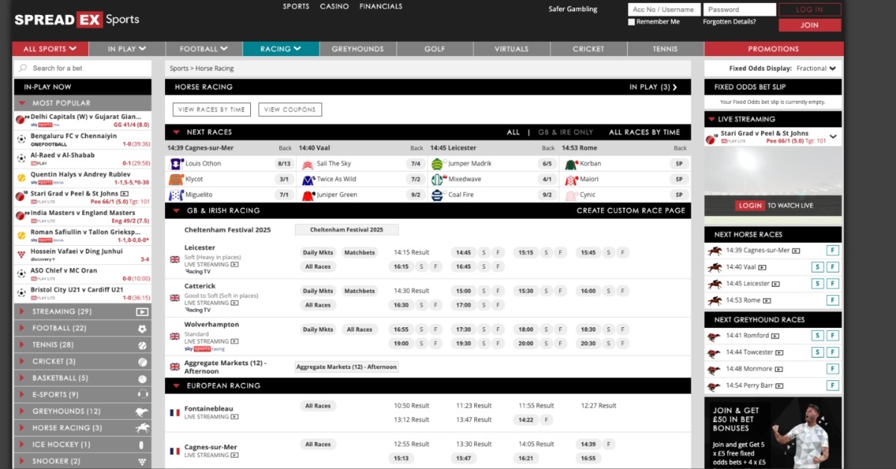The width and height of the screenshot is (896, 469).
Task: Click the snooker balls icon beside SNOOKER (2)
Action: click(142, 461)
